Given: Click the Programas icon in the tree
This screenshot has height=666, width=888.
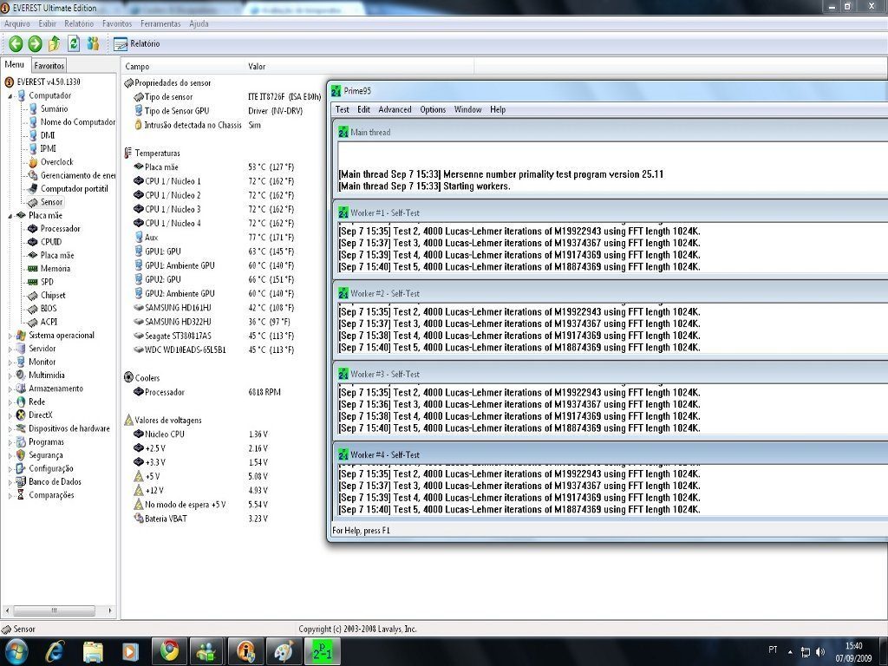Looking at the screenshot, I should 21,442.
